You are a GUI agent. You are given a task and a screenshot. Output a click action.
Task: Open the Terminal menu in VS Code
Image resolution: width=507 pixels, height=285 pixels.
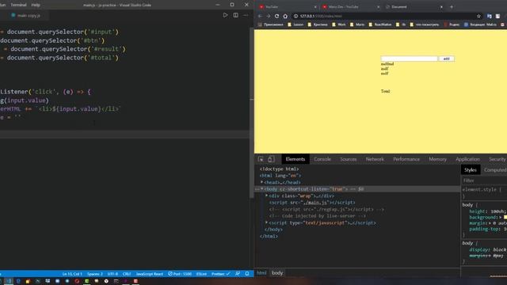click(18, 5)
